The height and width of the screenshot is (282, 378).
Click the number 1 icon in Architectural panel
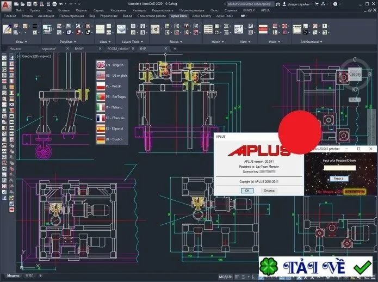tap(325, 26)
